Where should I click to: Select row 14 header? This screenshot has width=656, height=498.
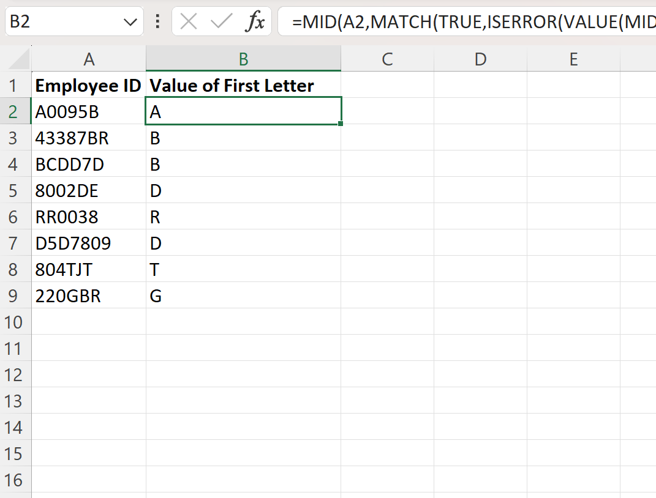point(15,428)
